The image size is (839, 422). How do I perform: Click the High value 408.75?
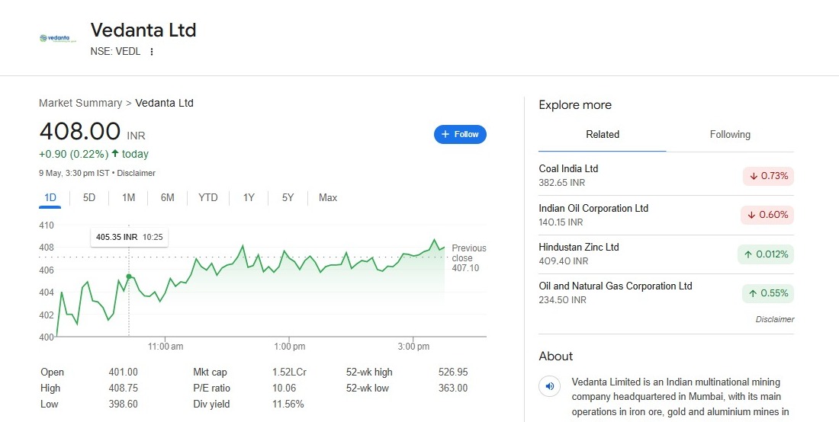coord(123,388)
